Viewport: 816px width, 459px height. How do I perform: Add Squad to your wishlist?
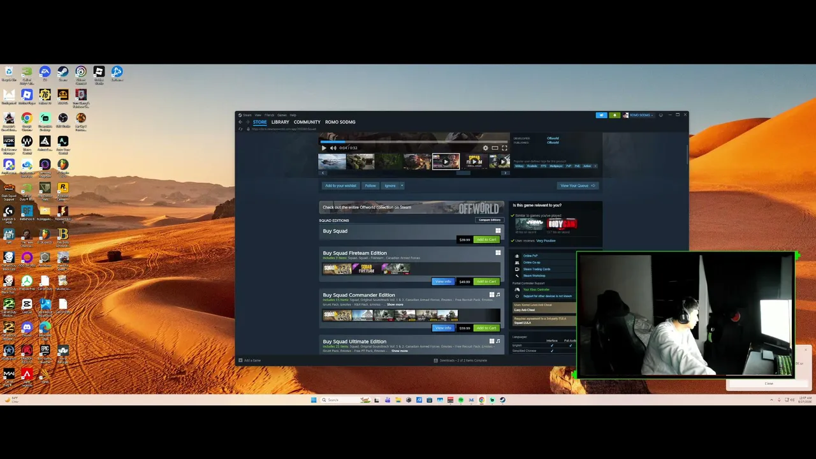pos(340,186)
